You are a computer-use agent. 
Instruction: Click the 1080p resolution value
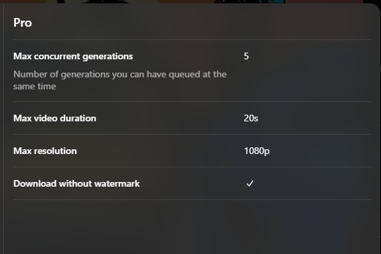(x=257, y=151)
